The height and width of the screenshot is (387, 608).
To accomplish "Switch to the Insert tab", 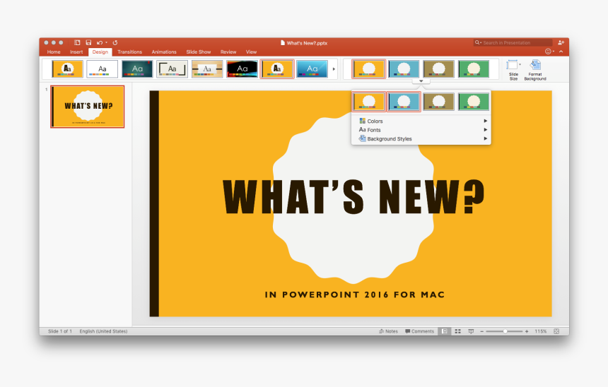I will (76, 52).
